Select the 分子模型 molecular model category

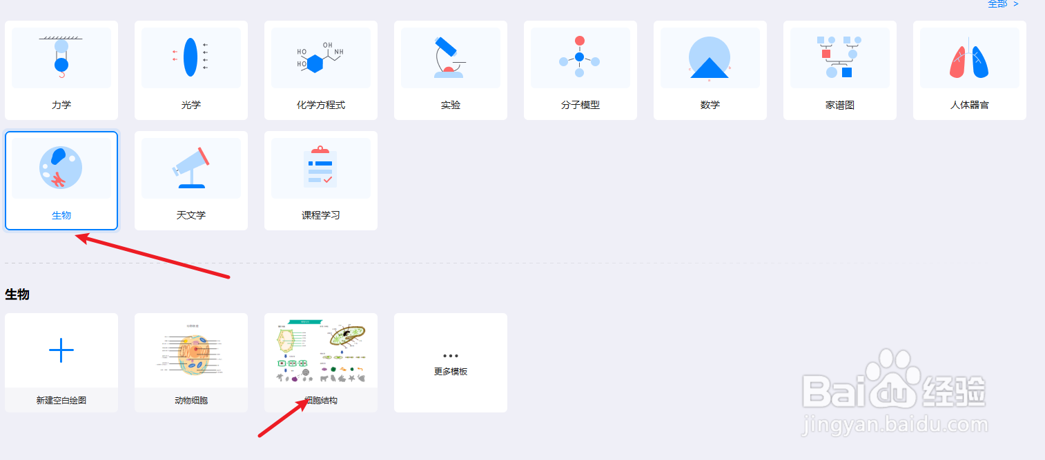point(580,57)
